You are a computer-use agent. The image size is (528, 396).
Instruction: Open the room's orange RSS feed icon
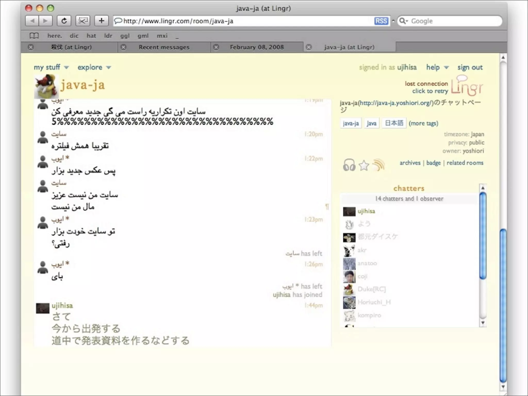pos(378,165)
